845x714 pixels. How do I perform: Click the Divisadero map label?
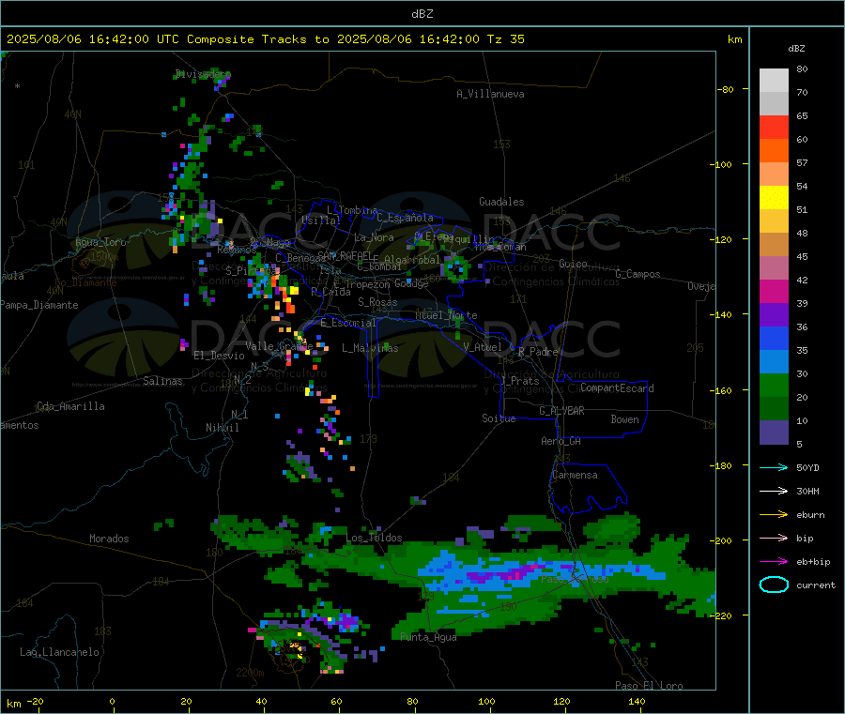point(203,74)
